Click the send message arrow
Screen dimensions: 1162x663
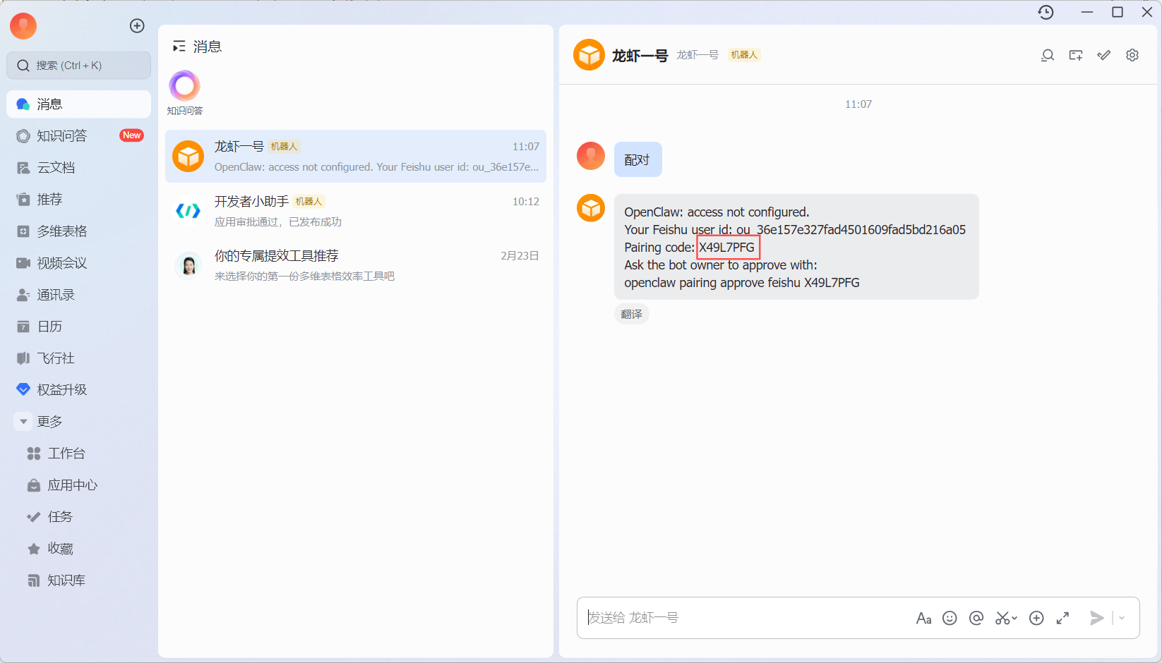pyautogui.click(x=1096, y=618)
